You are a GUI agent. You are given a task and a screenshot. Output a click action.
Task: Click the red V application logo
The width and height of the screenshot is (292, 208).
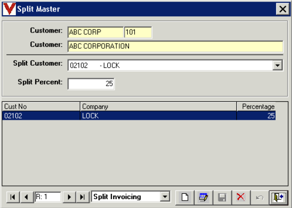point(9,9)
